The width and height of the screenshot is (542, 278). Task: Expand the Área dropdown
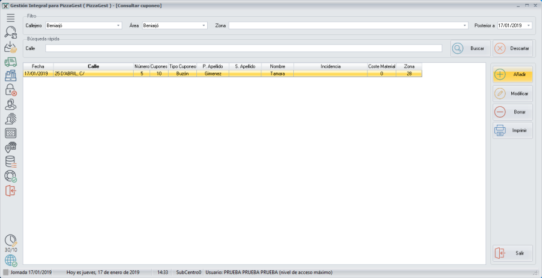point(204,26)
